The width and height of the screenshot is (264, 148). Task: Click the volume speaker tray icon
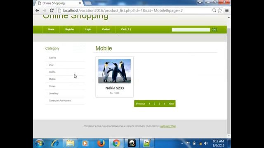pos(206,143)
